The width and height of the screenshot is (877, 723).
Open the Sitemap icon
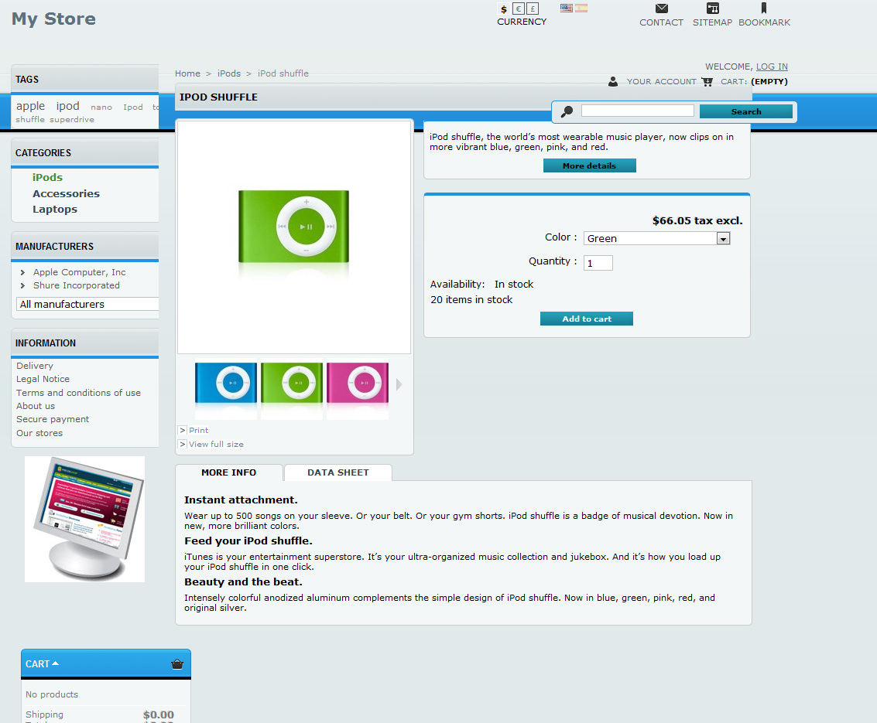[x=713, y=9]
